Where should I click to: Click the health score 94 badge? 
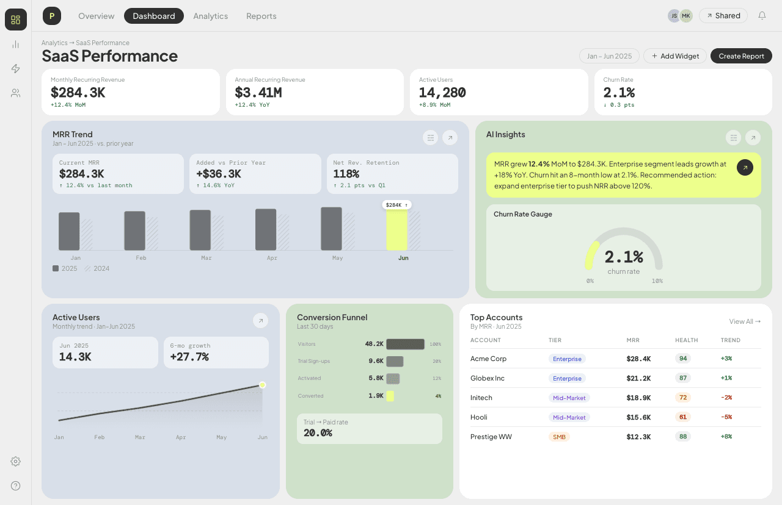(x=683, y=359)
